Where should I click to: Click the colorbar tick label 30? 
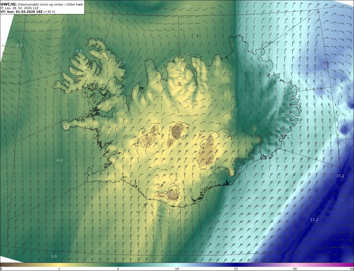[x=295, y=269]
